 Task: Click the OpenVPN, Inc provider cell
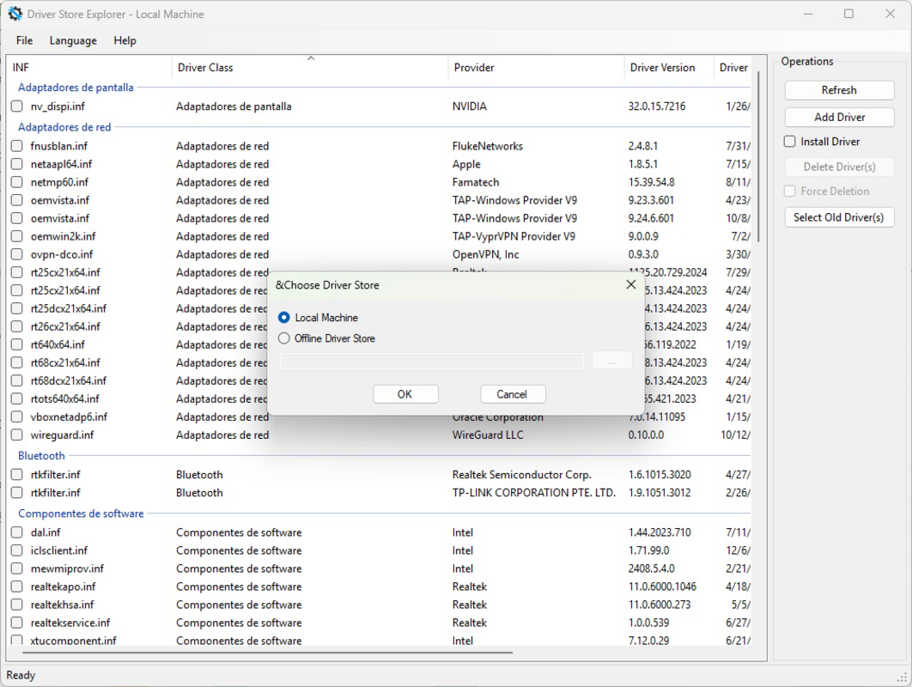[486, 254]
